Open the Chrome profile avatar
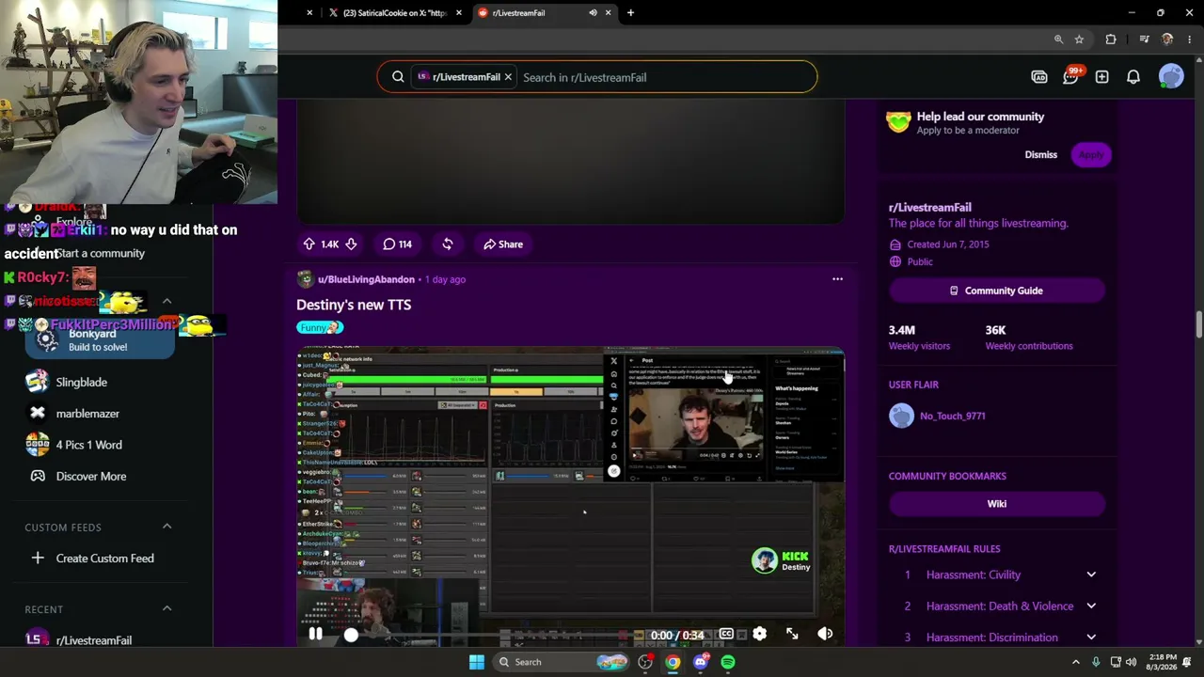The image size is (1204, 677). [1167, 39]
